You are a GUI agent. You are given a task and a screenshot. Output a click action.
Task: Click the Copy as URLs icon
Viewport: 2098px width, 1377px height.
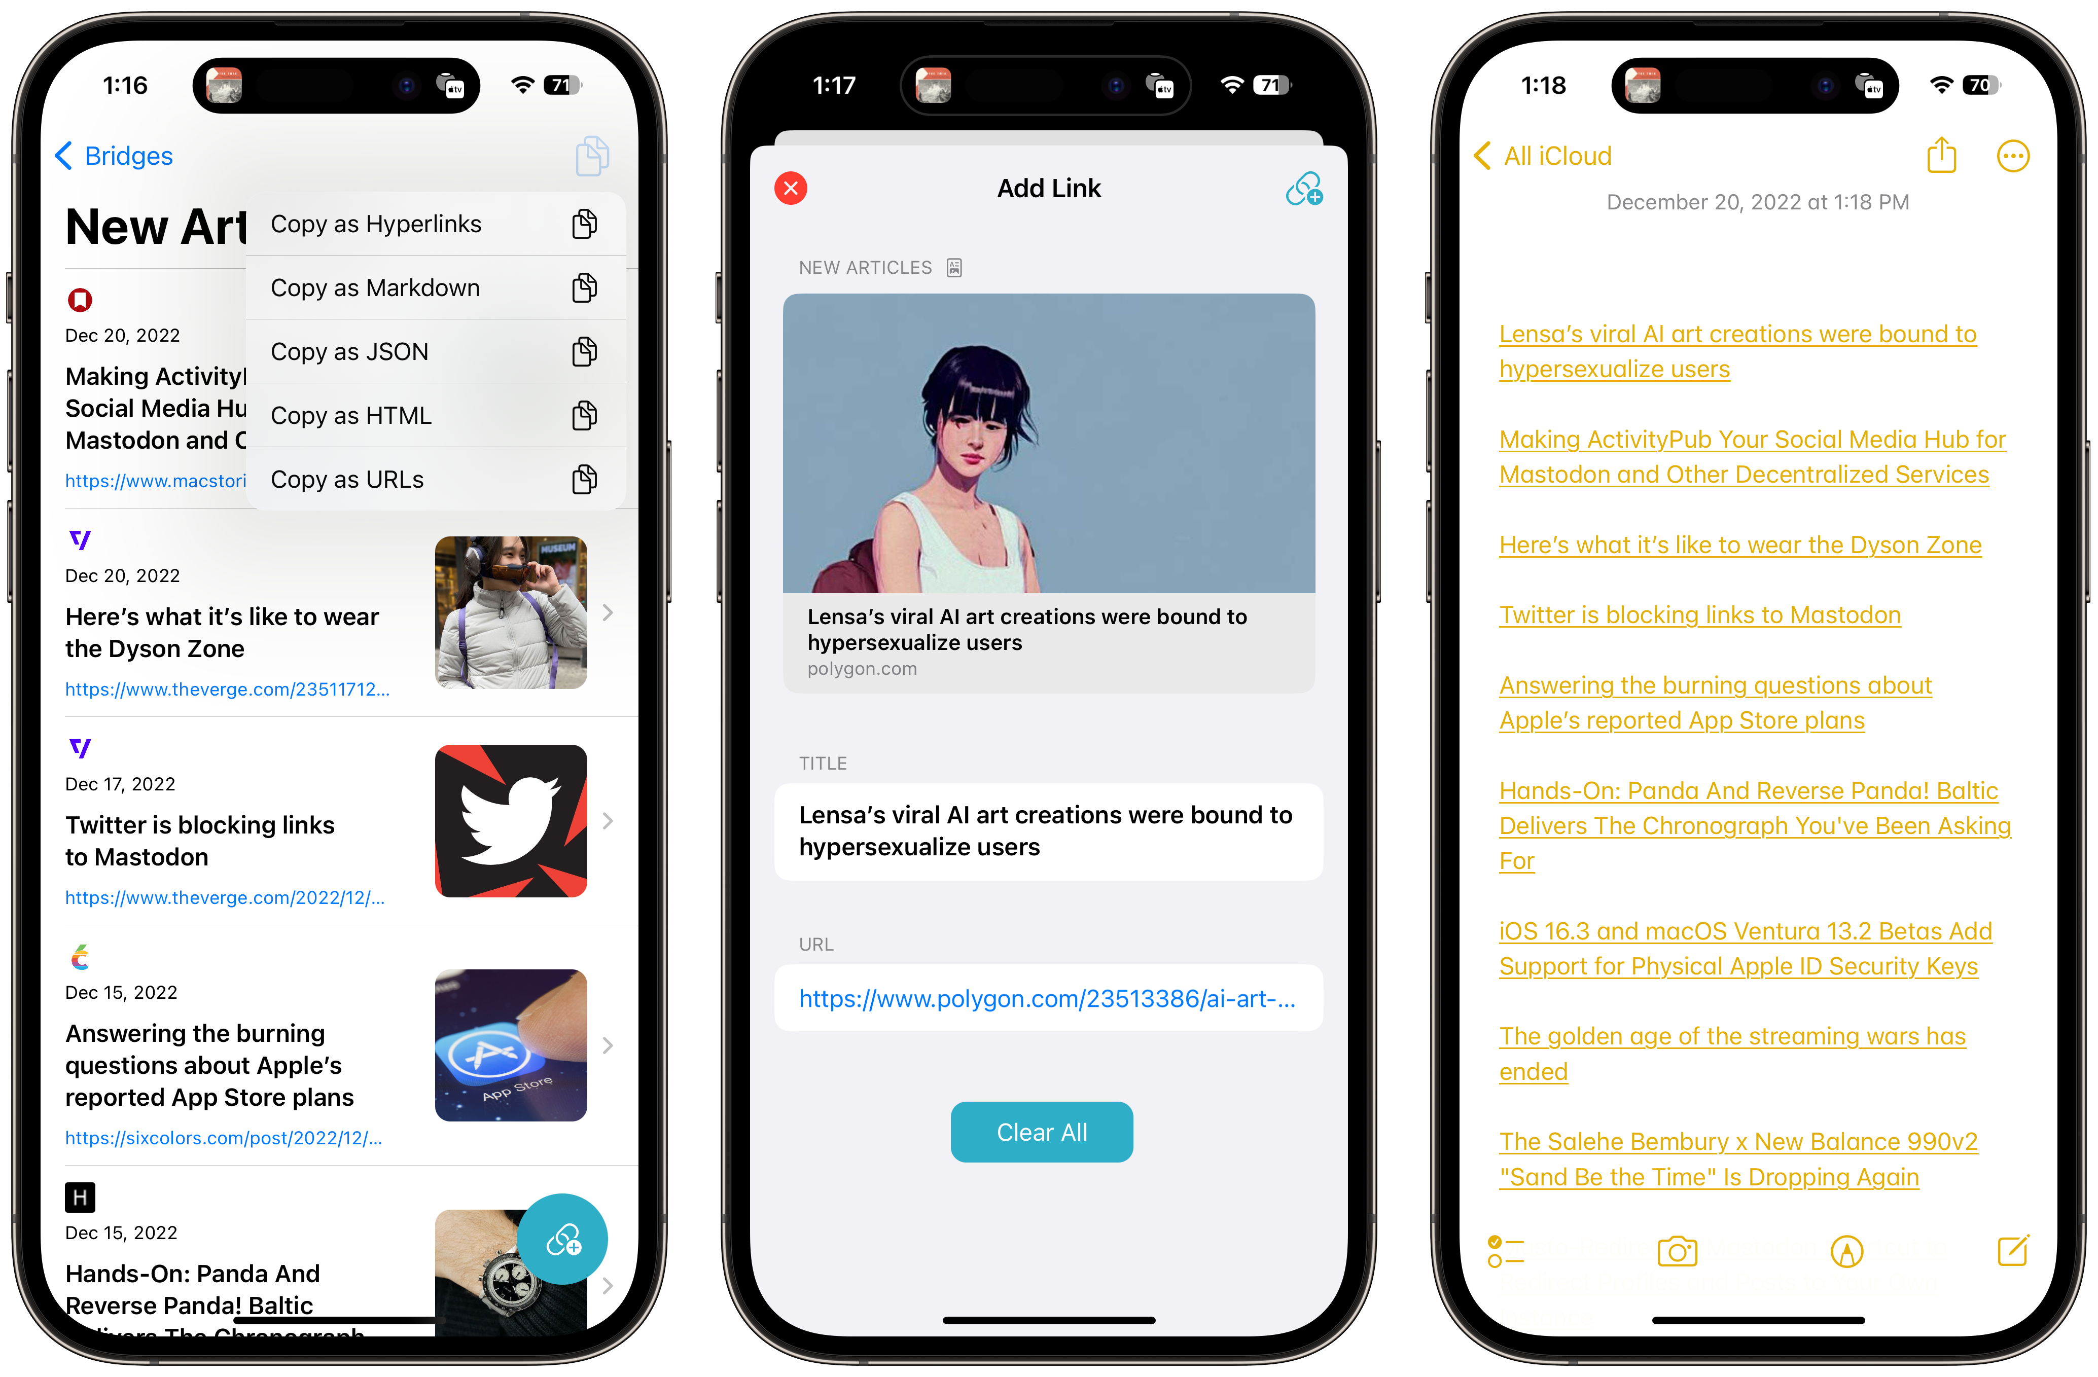coord(586,478)
